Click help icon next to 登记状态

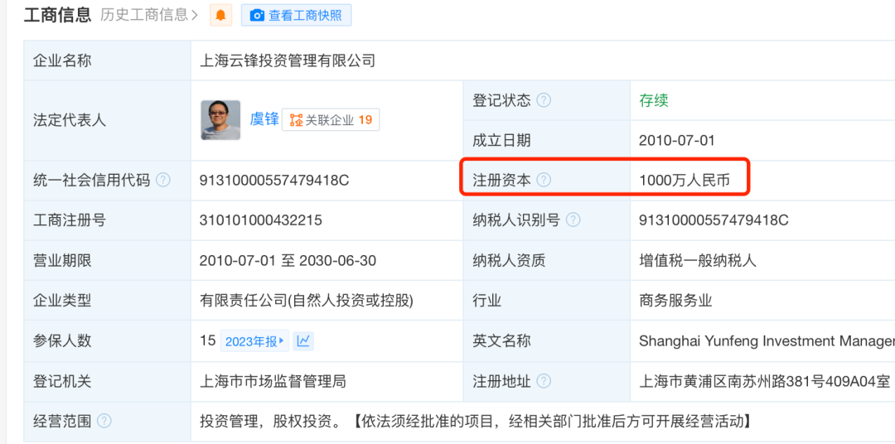coord(544,100)
